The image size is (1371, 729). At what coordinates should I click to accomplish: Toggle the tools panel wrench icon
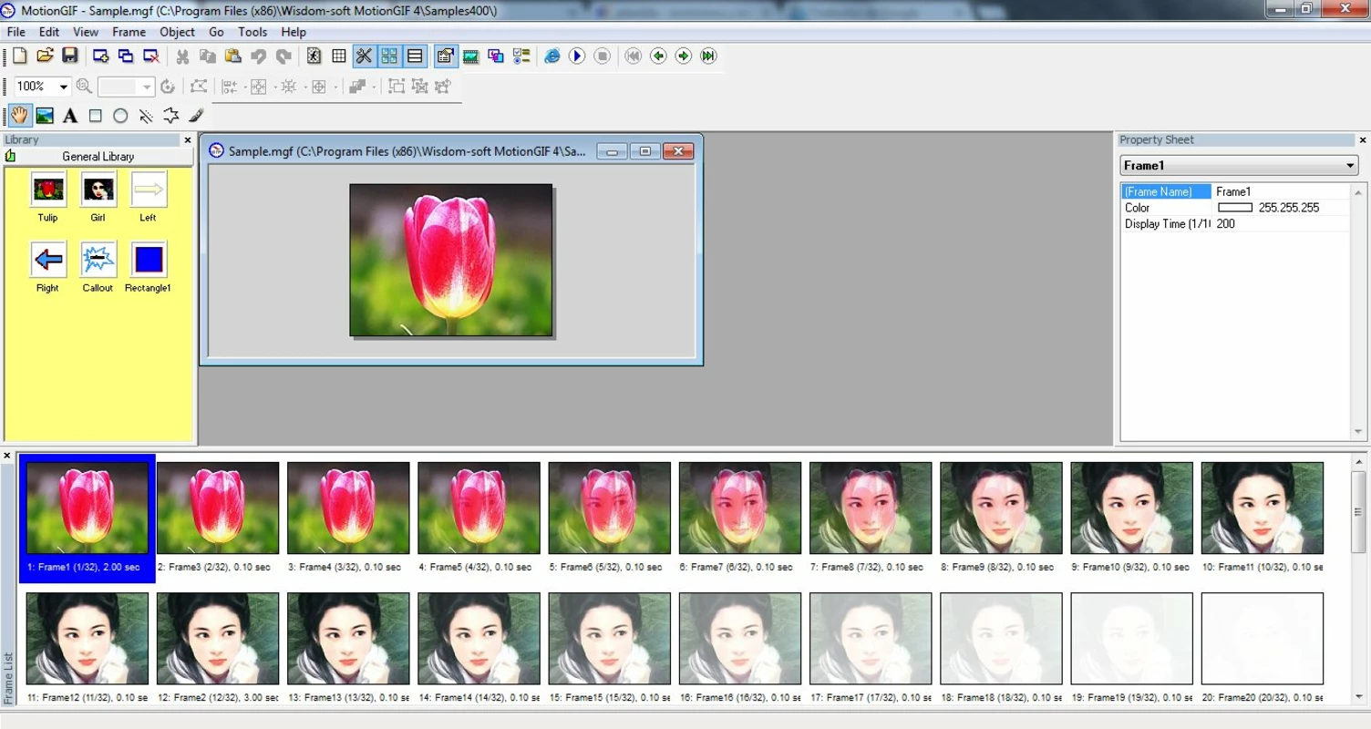coord(364,56)
